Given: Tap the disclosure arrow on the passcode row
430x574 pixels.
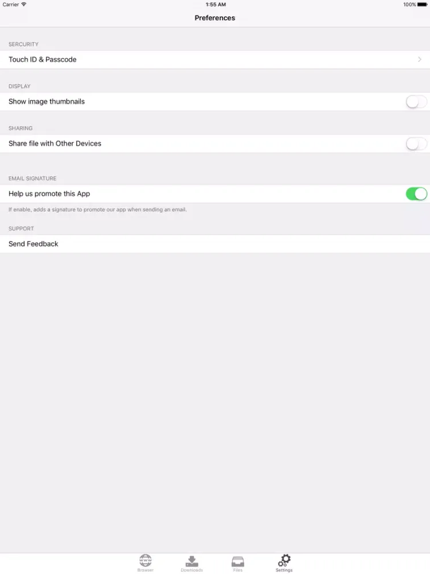Looking at the screenshot, I should [420, 59].
